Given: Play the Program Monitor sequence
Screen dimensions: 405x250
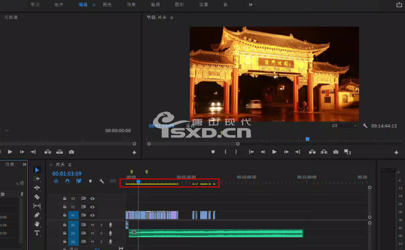Looking at the screenshot, I should (x=274, y=152).
